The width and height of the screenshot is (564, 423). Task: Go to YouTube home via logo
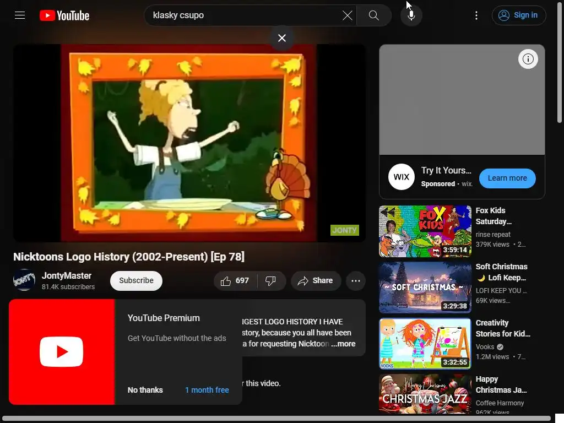click(x=64, y=15)
